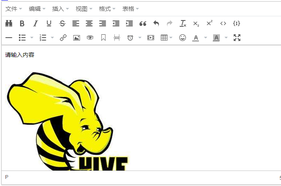Open the 插入 menu
This screenshot has width=281, height=186.
60,9
